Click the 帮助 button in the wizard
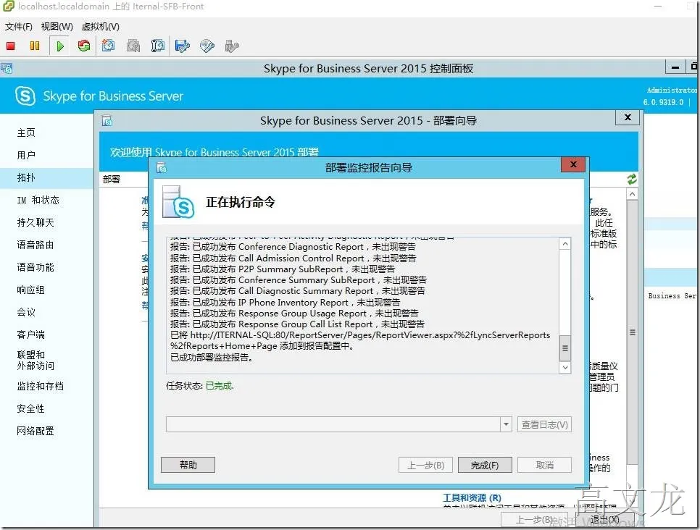The image size is (700, 530). tap(188, 465)
